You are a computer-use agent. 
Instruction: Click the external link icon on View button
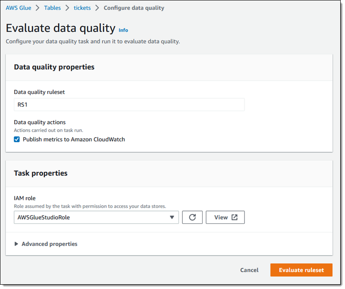[235, 217]
